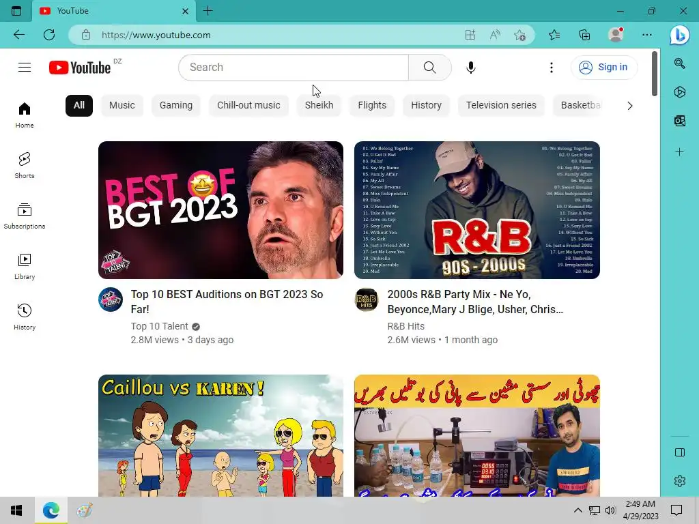
Task: Click the address bar URL
Action: coord(156,35)
